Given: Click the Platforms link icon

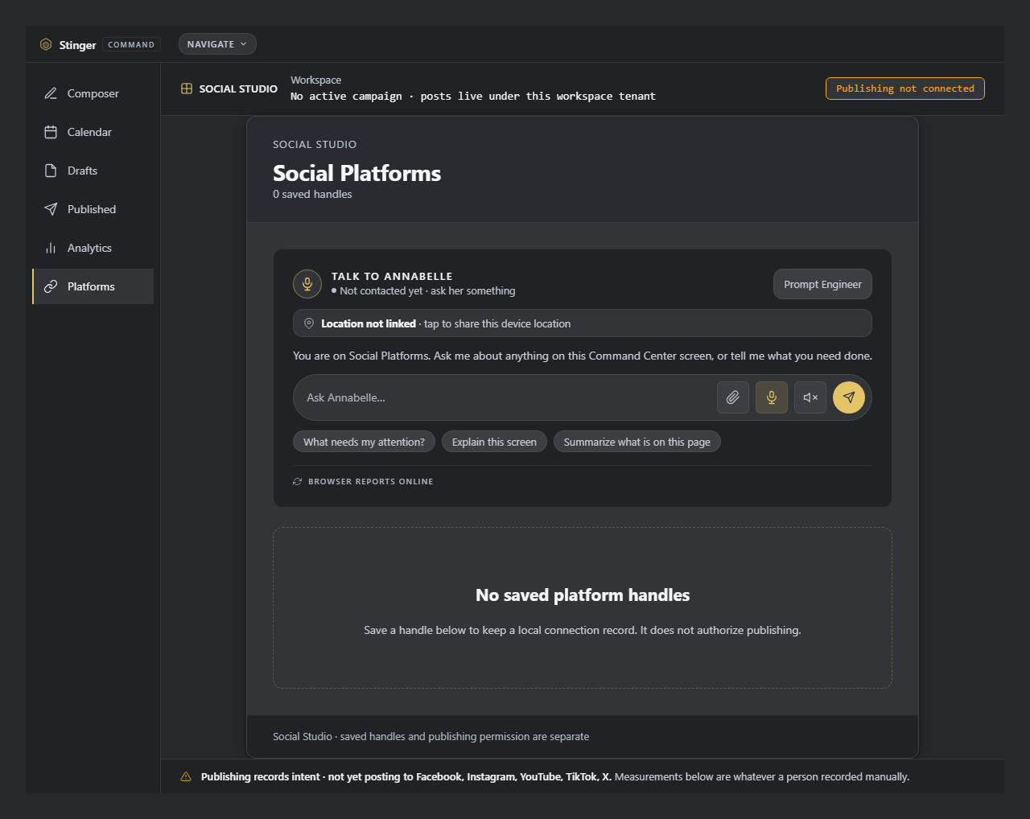Looking at the screenshot, I should click(51, 286).
